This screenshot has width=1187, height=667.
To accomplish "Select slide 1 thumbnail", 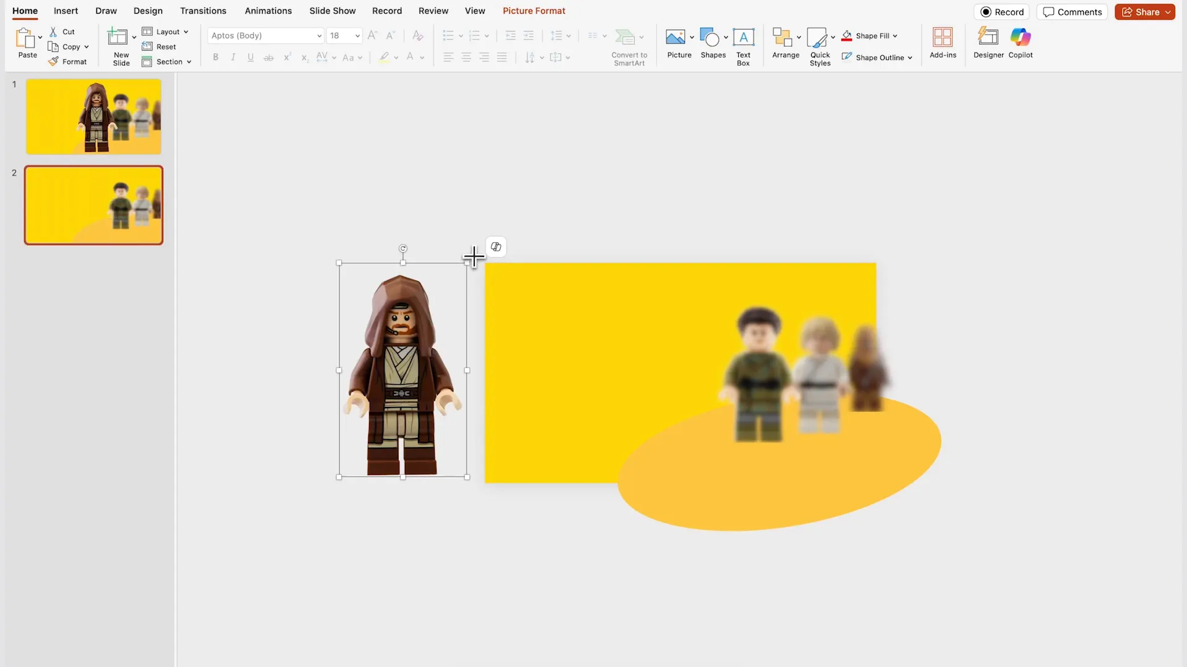I will pyautogui.click(x=93, y=116).
